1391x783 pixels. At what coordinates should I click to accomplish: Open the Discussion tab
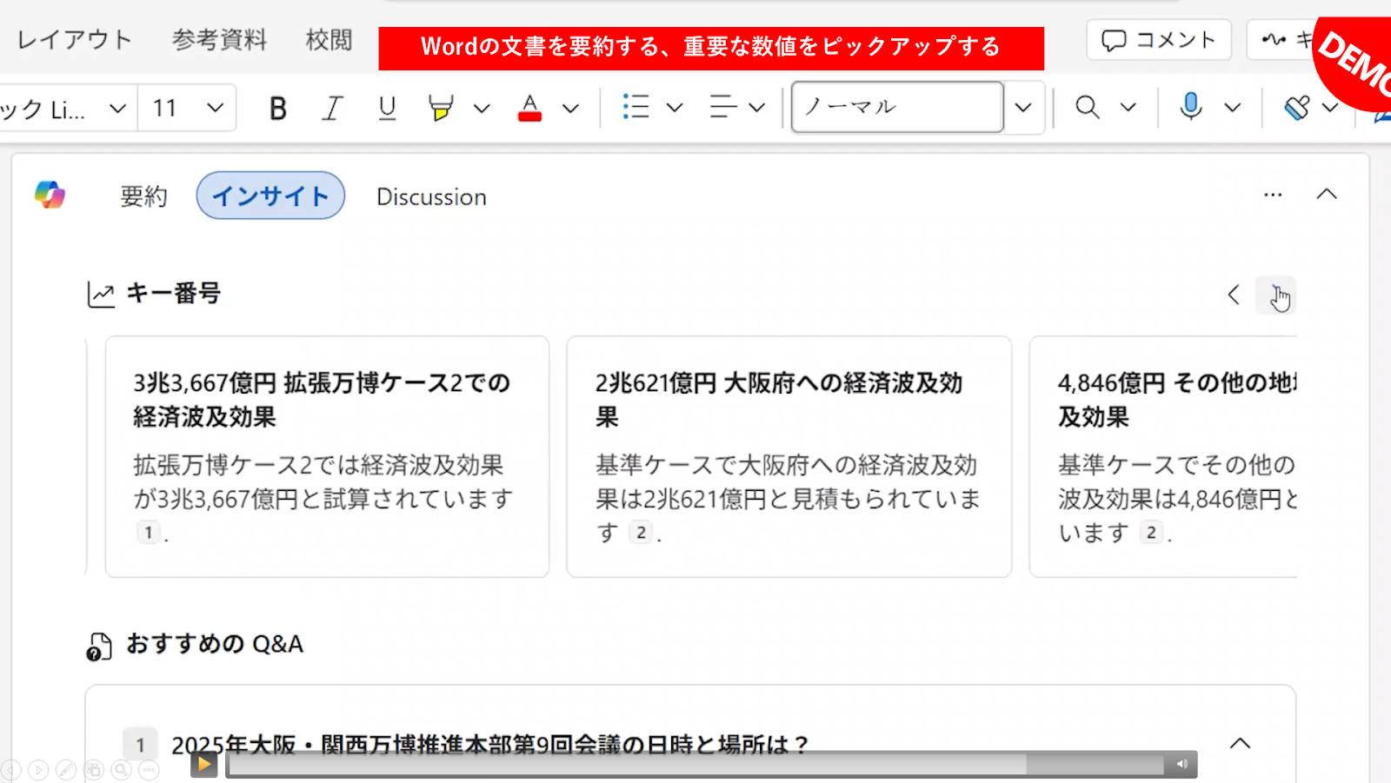431,197
